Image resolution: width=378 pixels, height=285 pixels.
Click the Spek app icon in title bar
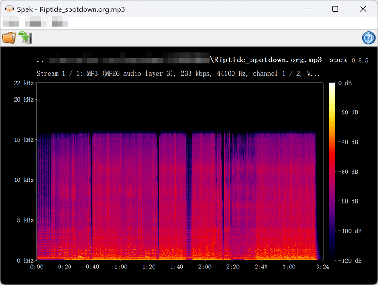9,9
